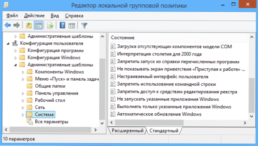Image resolution: width=258 pixels, height=146 pixels.
Task: Click the folder icon of 'Сеть'
Action: [x=29, y=107]
